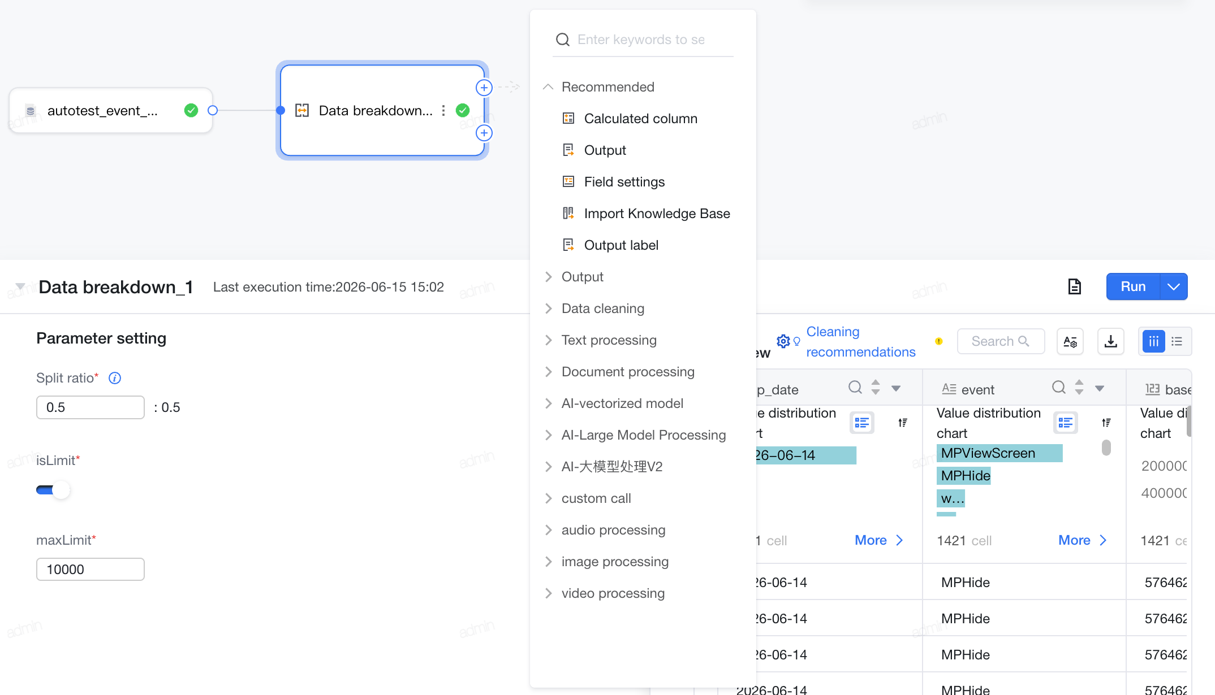Open Cleaning recommendations link
The width and height of the screenshot is (1215, 695).
click(x=860, y=342)
